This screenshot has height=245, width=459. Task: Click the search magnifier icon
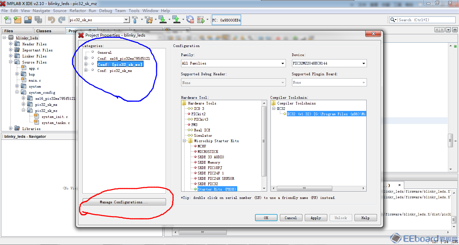tap(392, 20)
